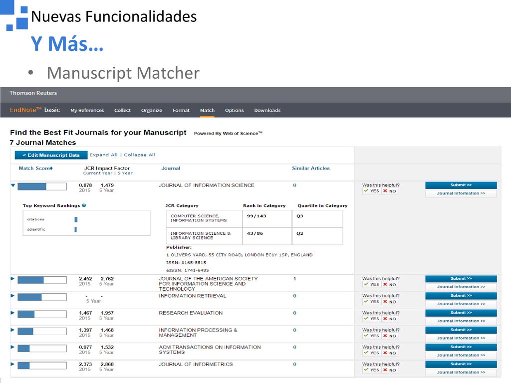Open the My References tab
The image size is (511, 383).
tap(87, 110)
